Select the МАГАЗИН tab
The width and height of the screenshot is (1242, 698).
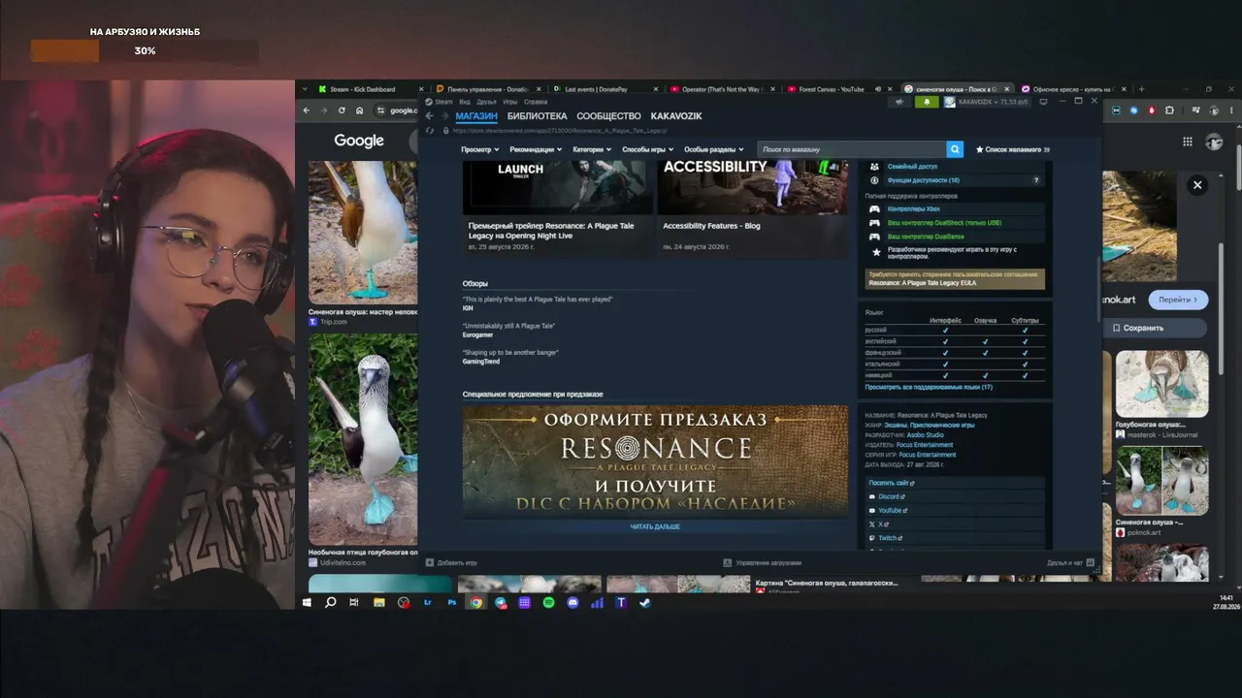pyautogui.click(x=476, y=116)
